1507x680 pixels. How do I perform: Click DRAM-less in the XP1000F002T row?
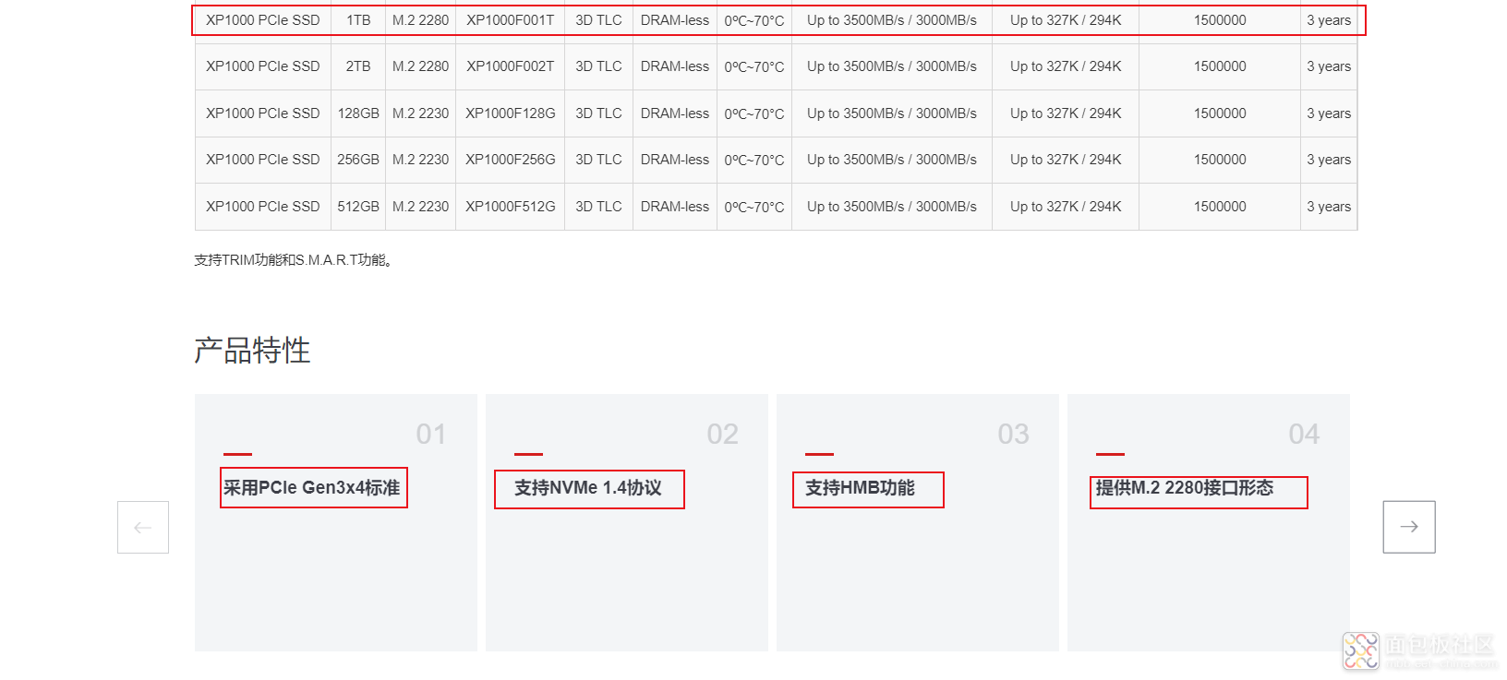675,66
